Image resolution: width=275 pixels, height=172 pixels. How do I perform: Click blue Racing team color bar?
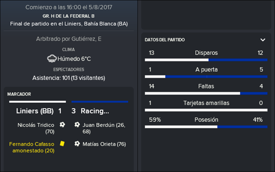click(x=100, y=101)
